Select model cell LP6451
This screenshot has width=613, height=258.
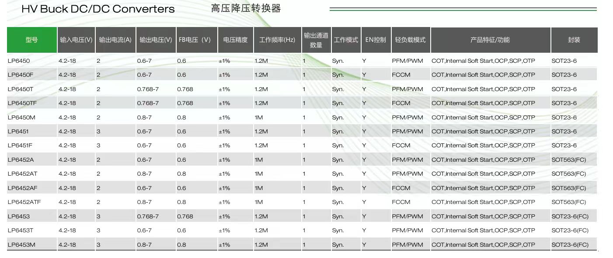click(x=18, y=132)
